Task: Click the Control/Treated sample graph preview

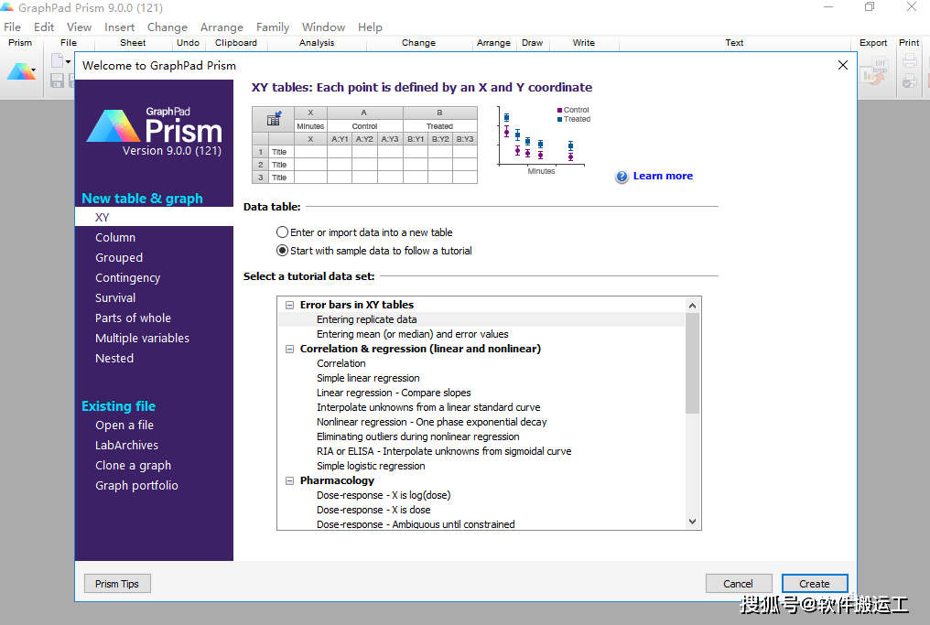Action: (544, 141)
